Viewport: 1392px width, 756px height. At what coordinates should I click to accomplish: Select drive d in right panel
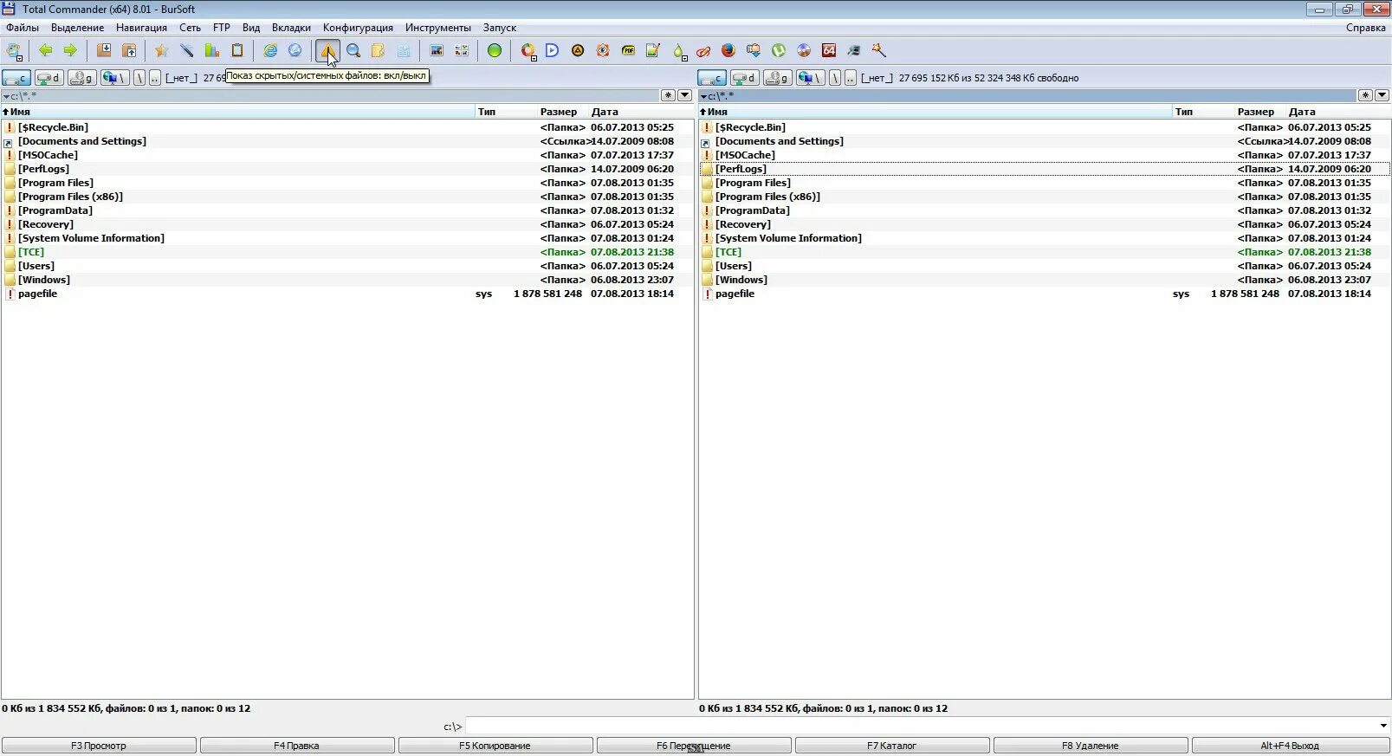[745, 78]
